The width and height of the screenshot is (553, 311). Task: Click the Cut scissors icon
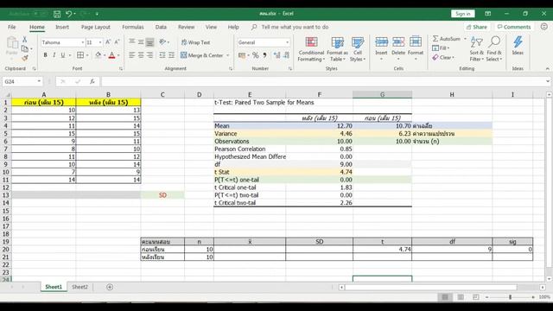point(25,40)
